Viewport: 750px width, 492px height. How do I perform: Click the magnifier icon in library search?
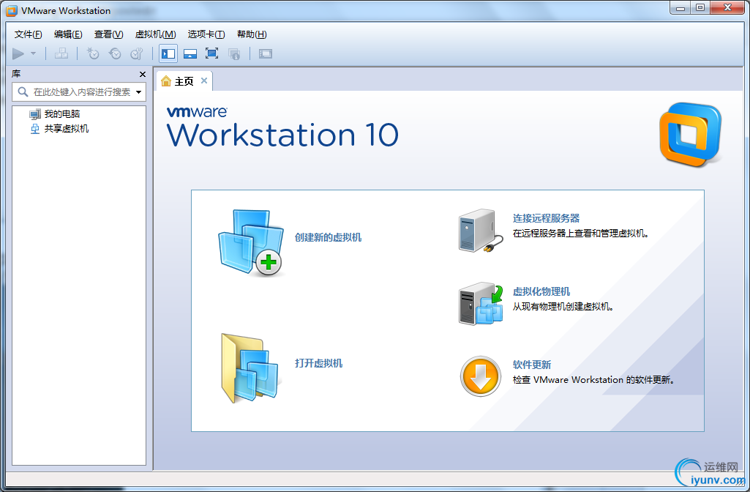click(23, 92)
